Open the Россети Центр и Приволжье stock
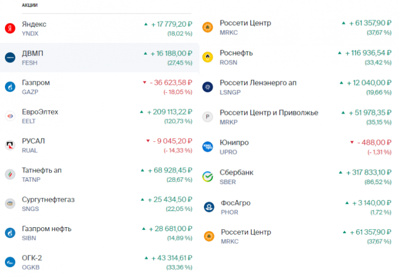The width and height of the screenshot is (399, 277). [269, 113]
